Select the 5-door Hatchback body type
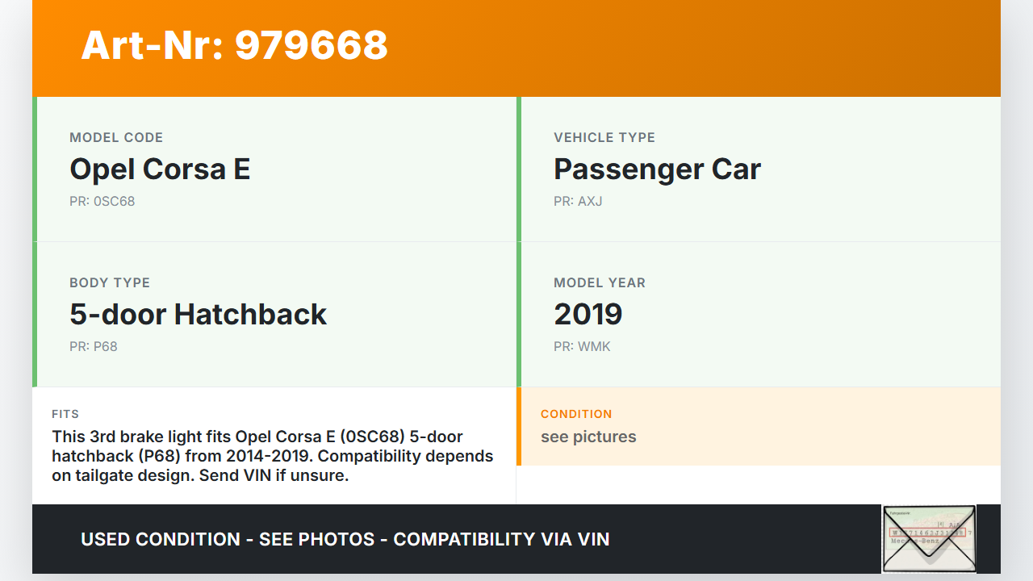The image size is (1033, 581). click(x=198, y=315)
